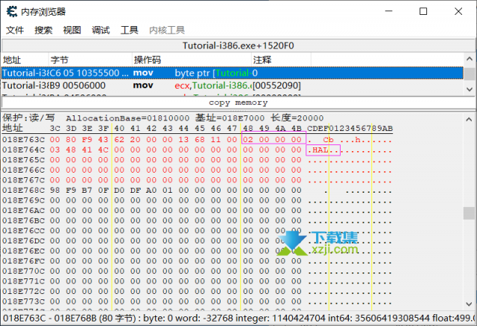Click the Tutorial-i386.exe+1520F0 address header
The image size is (477, 326).
(x=238, y=46)
